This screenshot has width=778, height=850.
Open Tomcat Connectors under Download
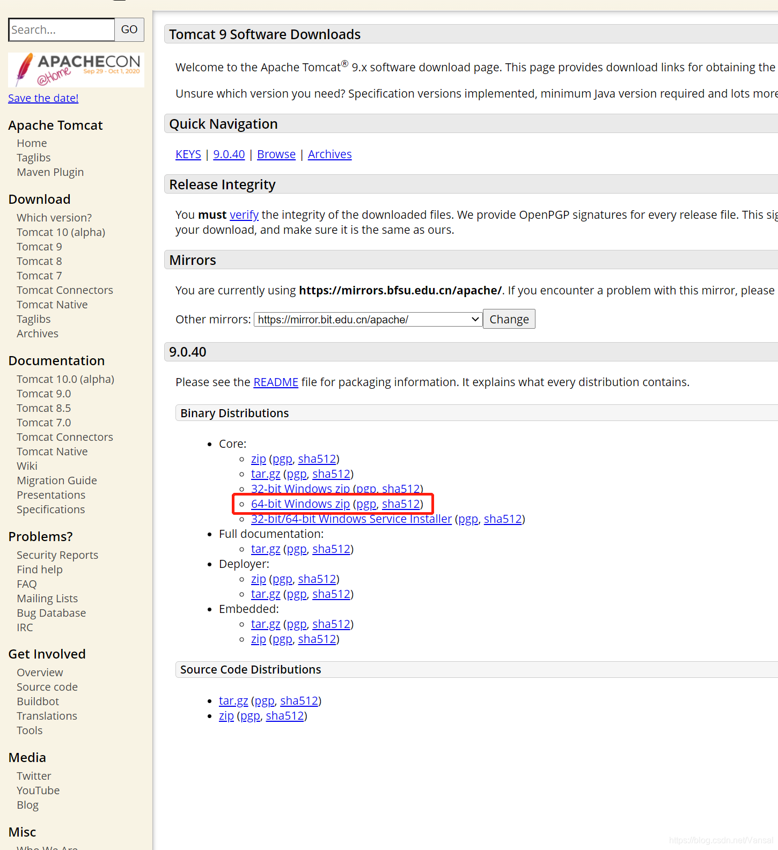pyautogui.click(x=65, y=290)
